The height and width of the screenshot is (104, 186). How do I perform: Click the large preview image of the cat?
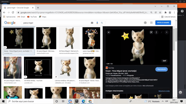[137, 47]
